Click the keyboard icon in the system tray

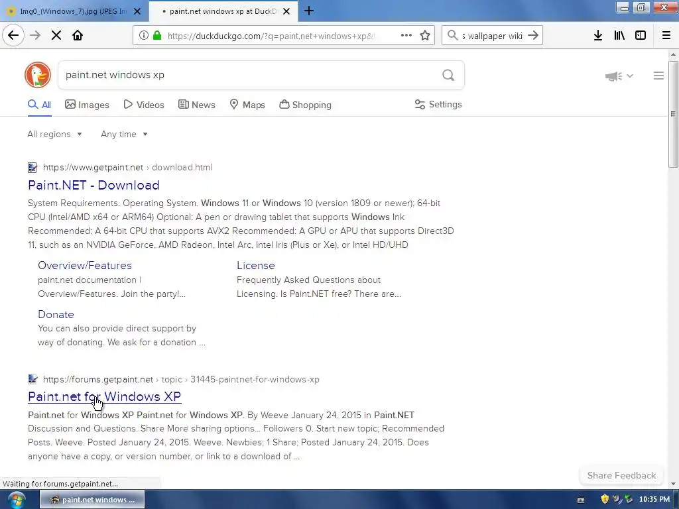coord(581,500)
